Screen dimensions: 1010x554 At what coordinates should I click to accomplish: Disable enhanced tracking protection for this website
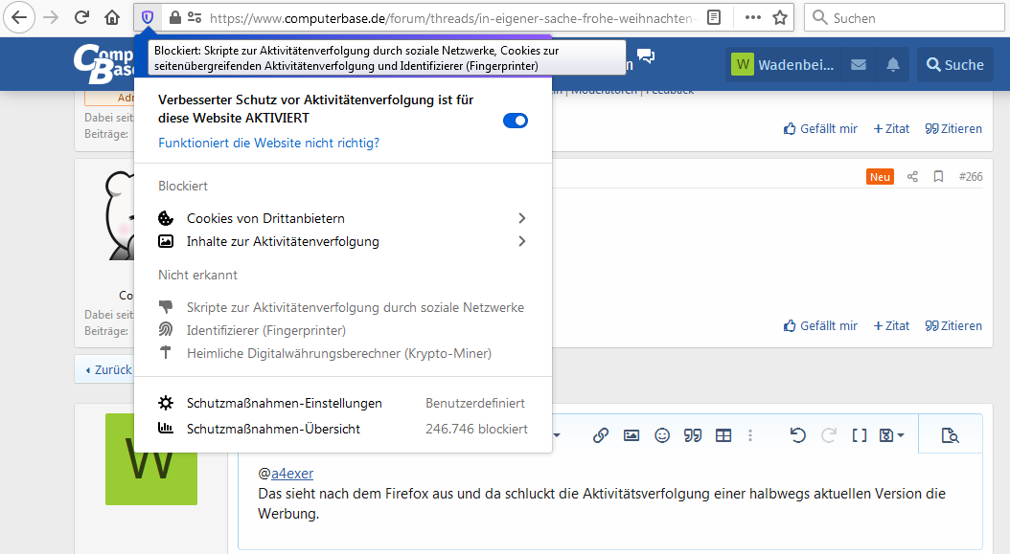pos(516,121)
